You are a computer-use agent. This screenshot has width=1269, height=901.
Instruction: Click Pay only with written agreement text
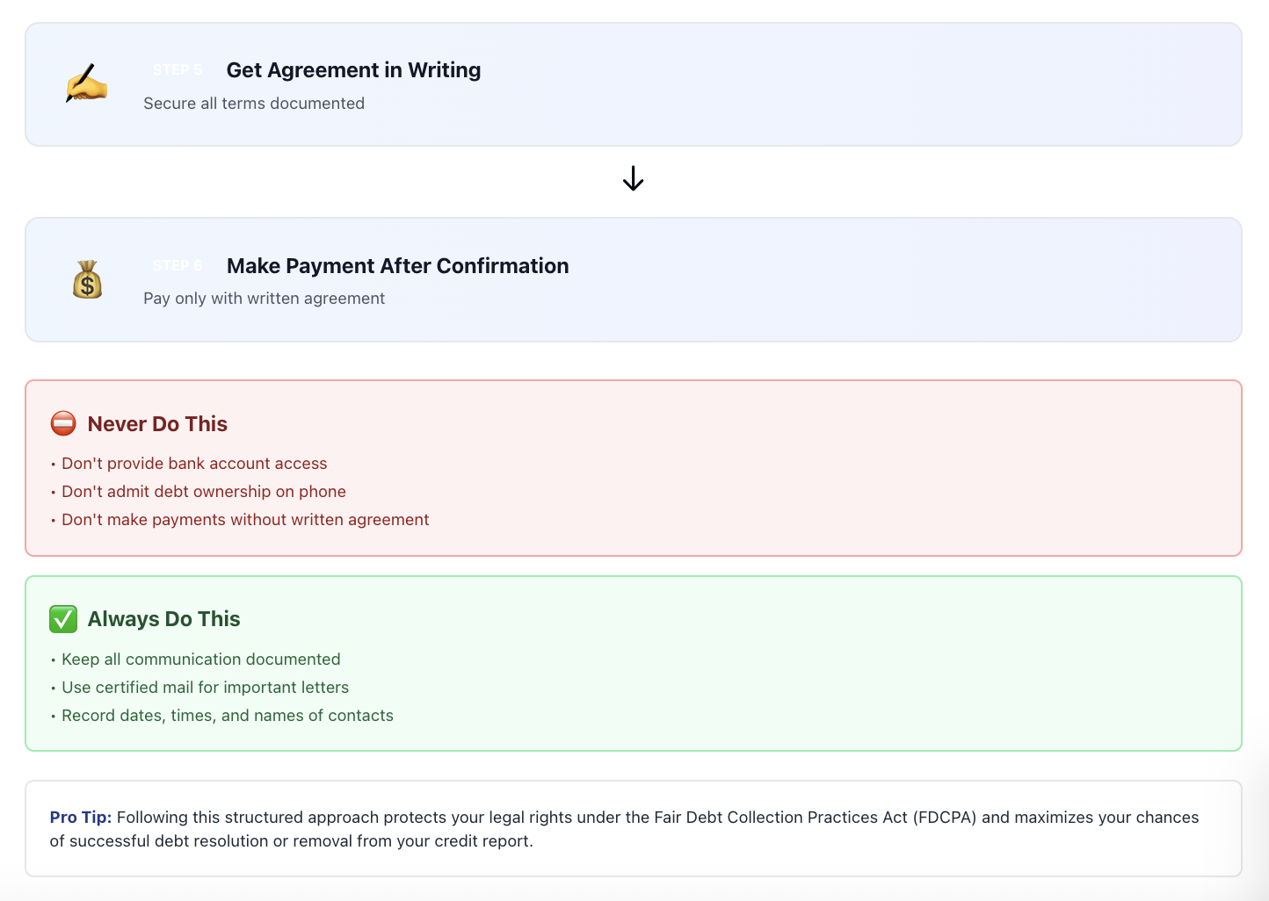point(264,299)
